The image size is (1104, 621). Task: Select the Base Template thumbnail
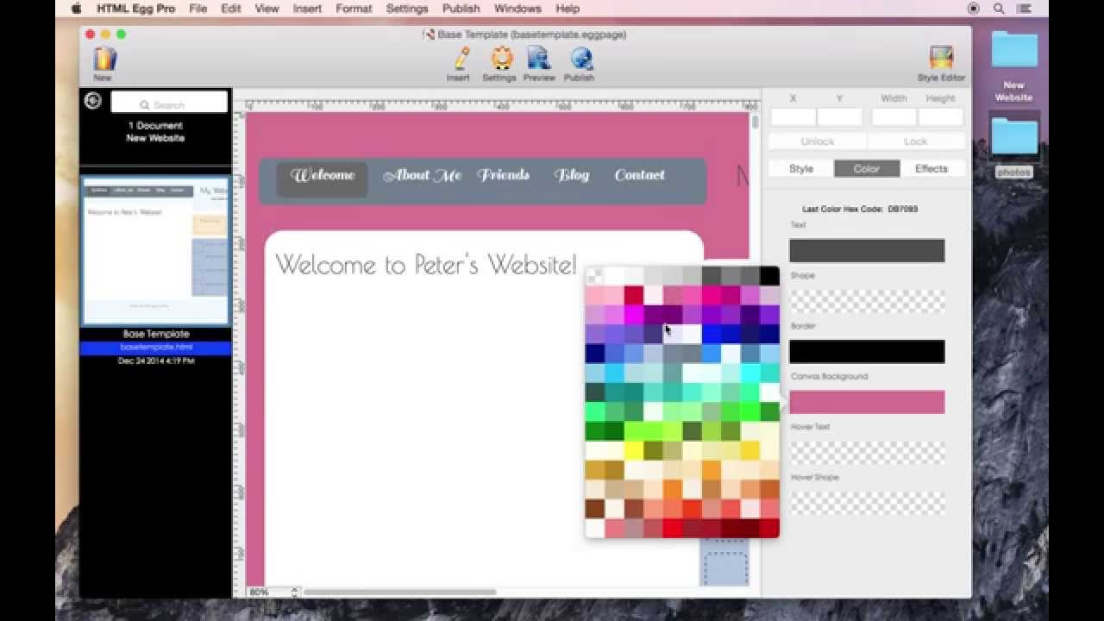155,250
